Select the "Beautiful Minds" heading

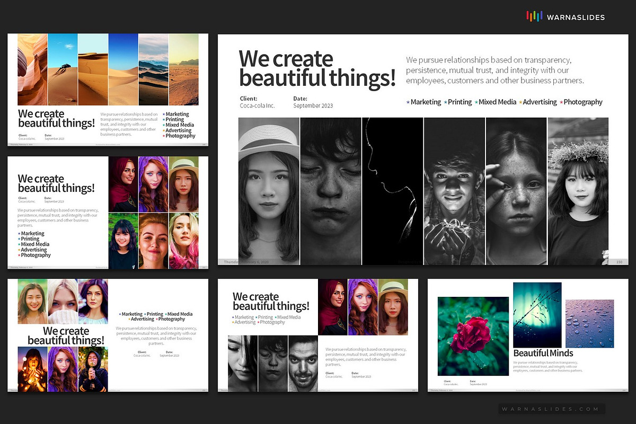[543, 353]
